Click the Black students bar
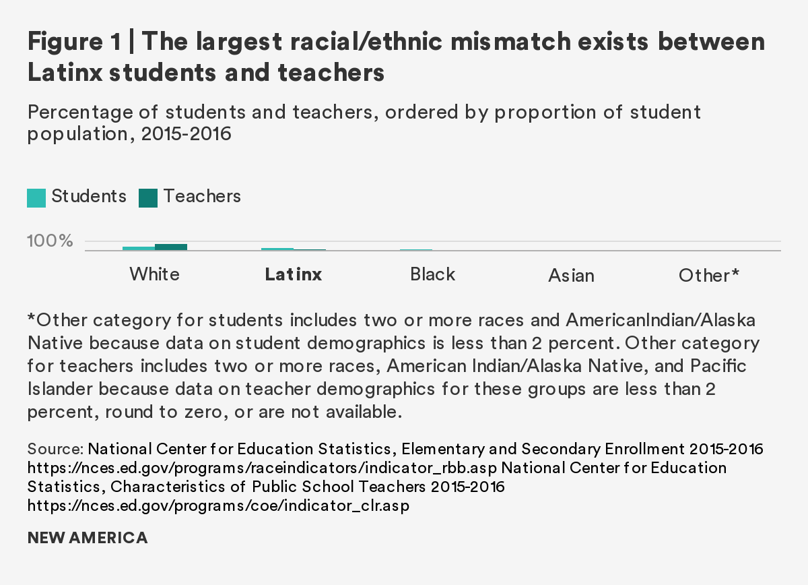Image resolution: width=808 pixels, height=585 pixels. coord(415,250)
